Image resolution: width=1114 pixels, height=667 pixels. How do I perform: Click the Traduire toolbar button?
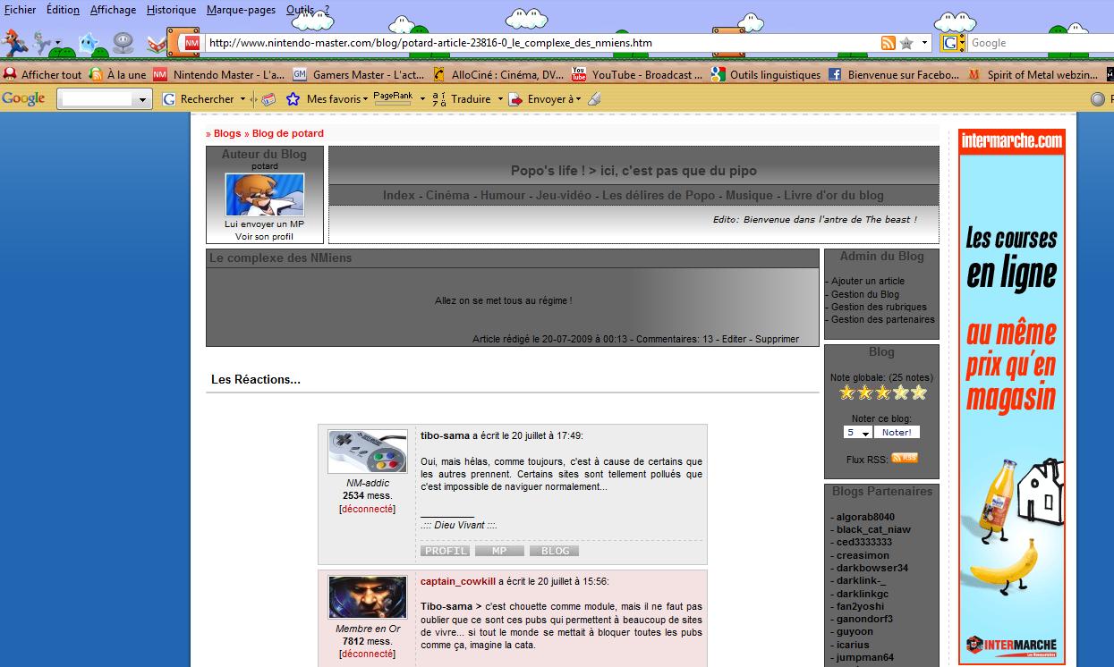462,99
